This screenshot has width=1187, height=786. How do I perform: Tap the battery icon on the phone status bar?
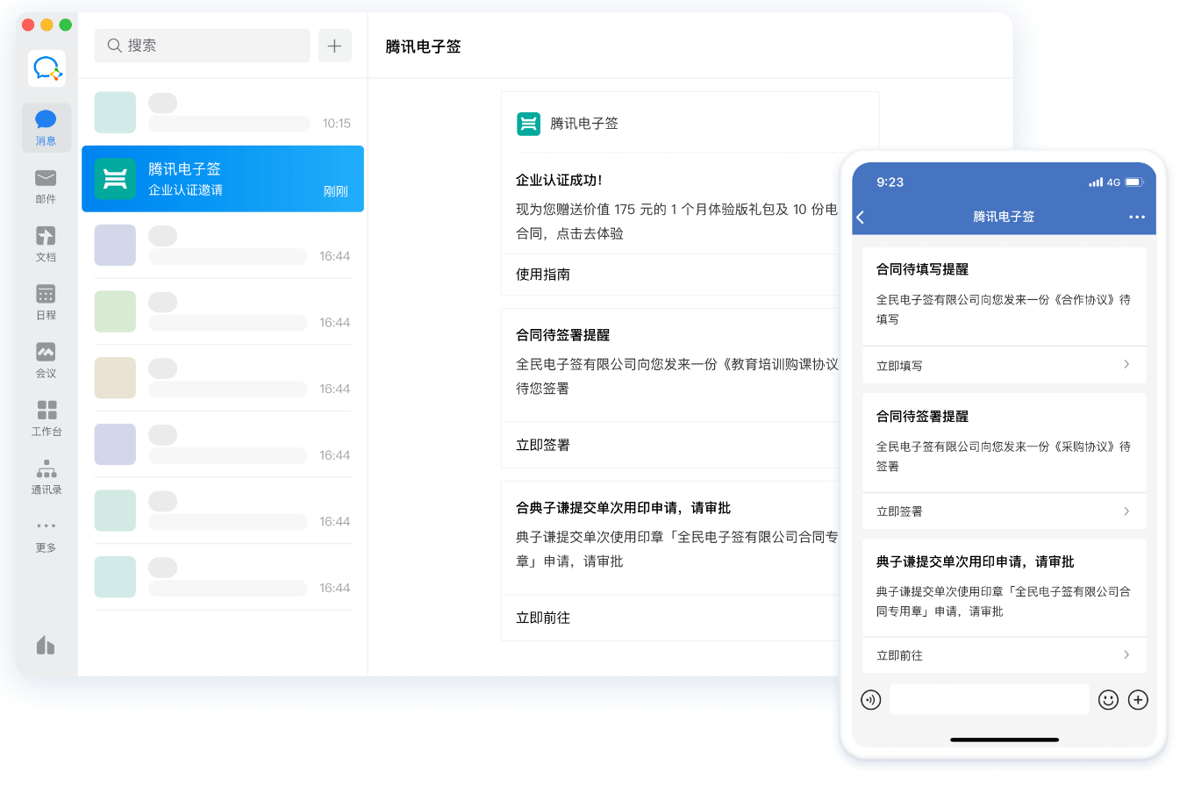1133,182
